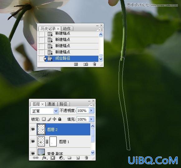Switch to the 通道 Channels tab
The width and height of the screenshot is (181, 168).
(51, 104)
